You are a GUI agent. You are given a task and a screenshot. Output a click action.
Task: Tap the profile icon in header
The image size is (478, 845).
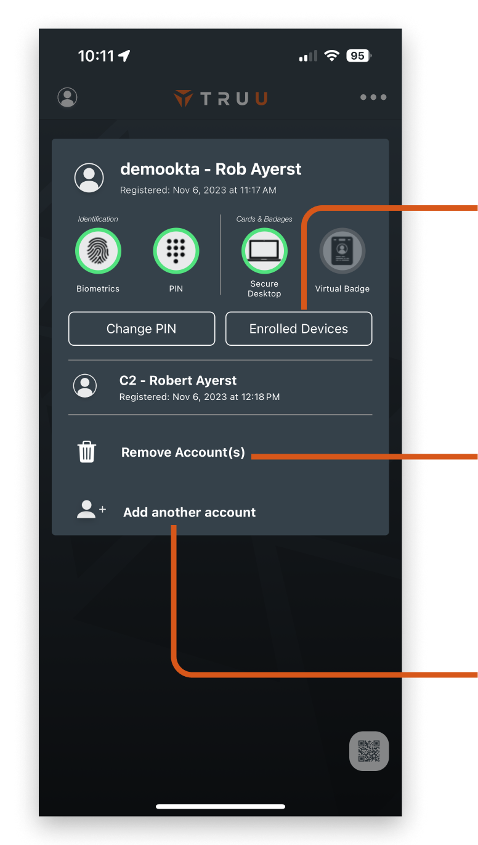[x=67, y=97]
